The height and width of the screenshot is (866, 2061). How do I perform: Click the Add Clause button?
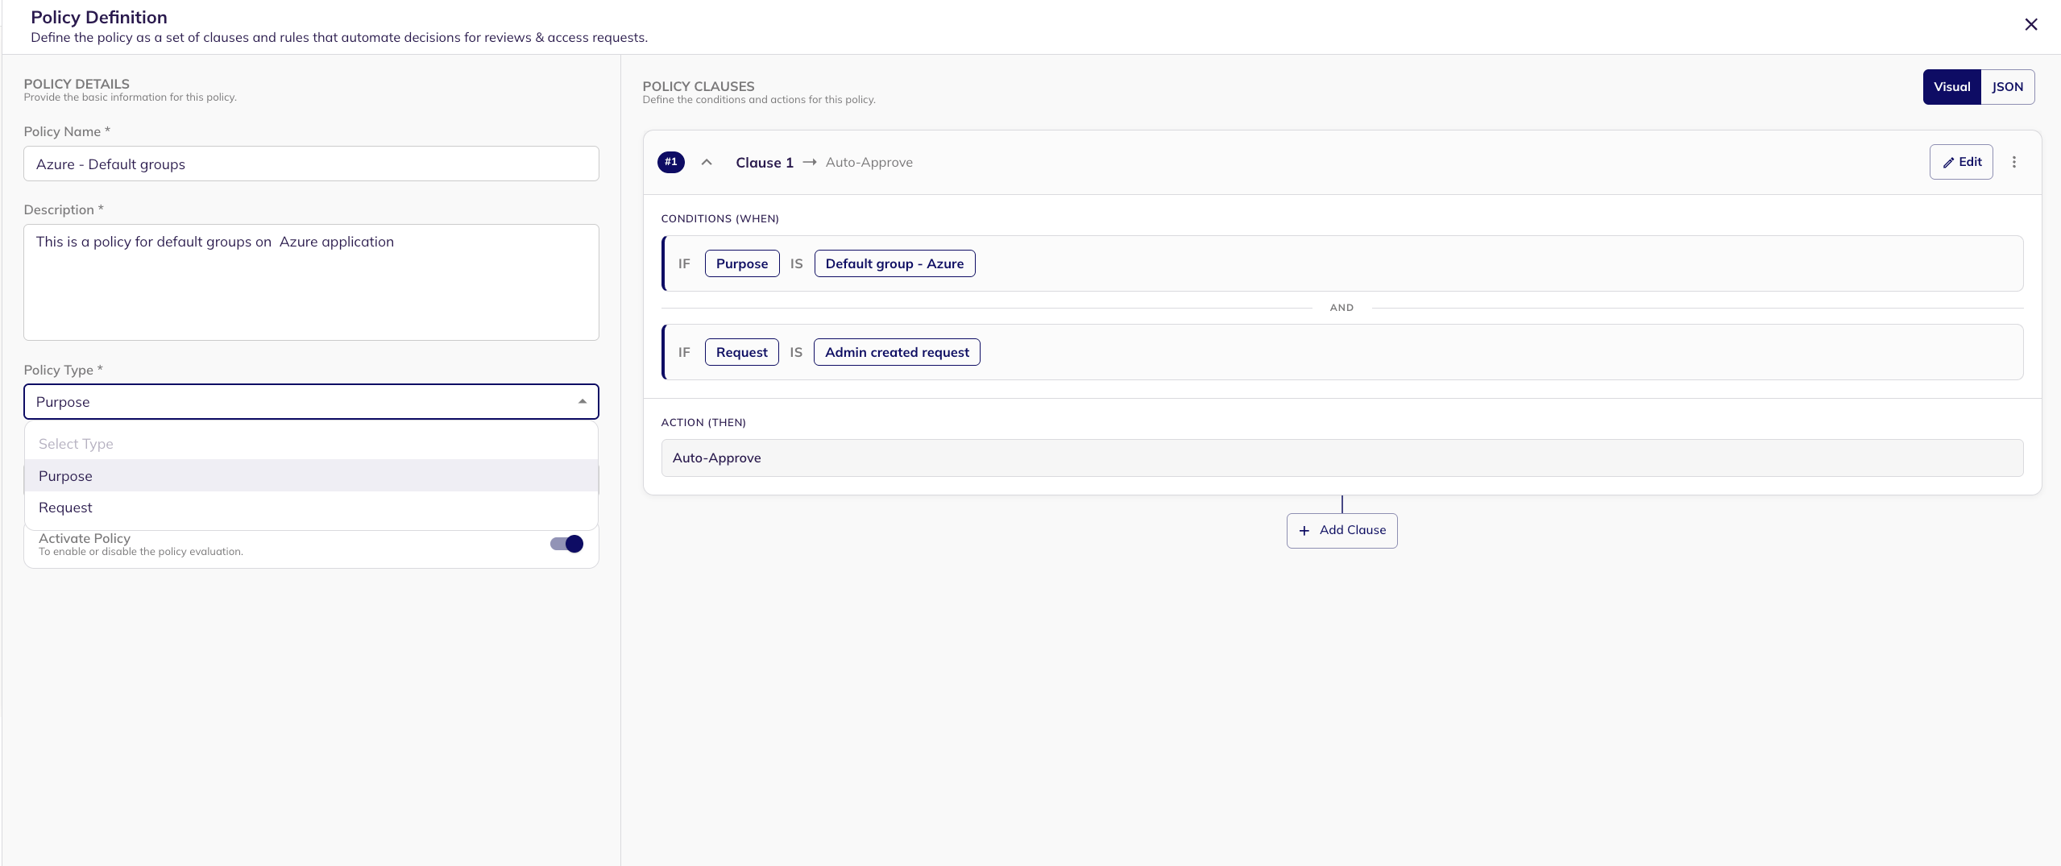click(1342, 530)
